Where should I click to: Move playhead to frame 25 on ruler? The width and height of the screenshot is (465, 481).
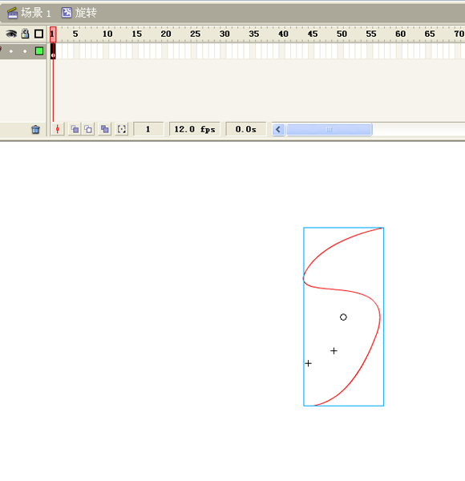(196, 34)
